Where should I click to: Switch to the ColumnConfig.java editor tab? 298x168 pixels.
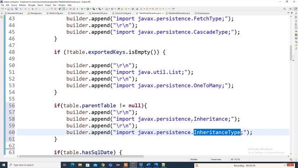pyautogui.click(x=122, y=13)
